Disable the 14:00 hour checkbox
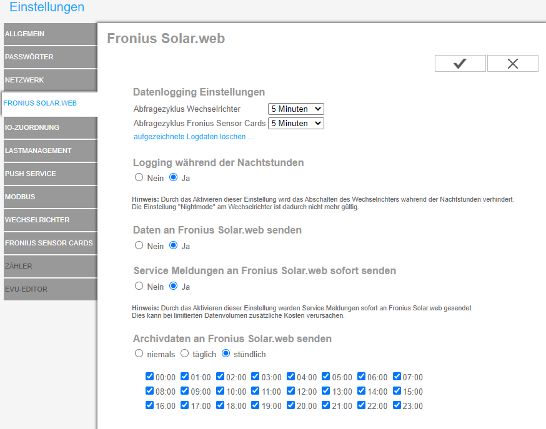This screenshot has width=546, height=429. click(x=362, y=391)
